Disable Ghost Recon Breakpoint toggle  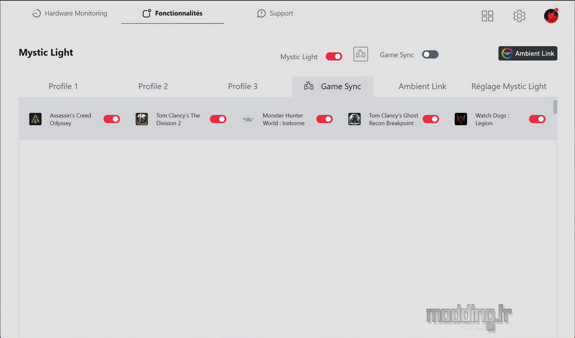[x=431, y=119]
